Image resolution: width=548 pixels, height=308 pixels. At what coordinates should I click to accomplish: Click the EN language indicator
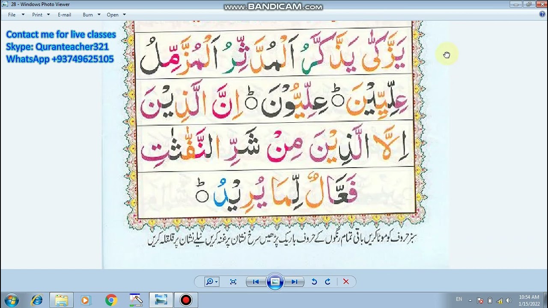click(459, 299)
